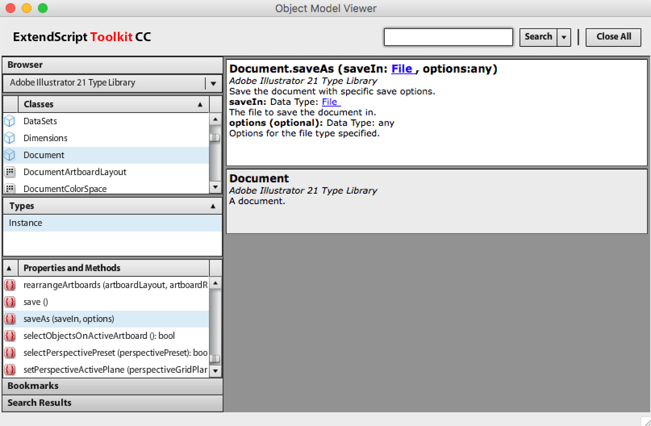Click the 'options (optional):' parameter label
The width and height of the screenshot is (651, 426).
[276, 123]
